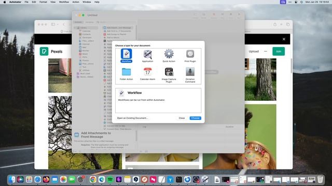Open Thunderbird from the Dock
Screen dimensions: 332x186
187,179
